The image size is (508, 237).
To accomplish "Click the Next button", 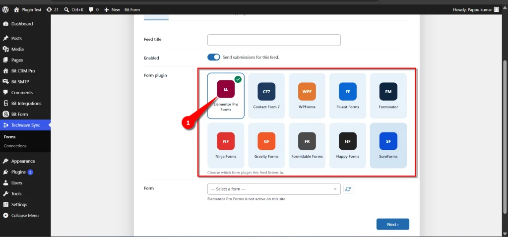I will (393, 225).
